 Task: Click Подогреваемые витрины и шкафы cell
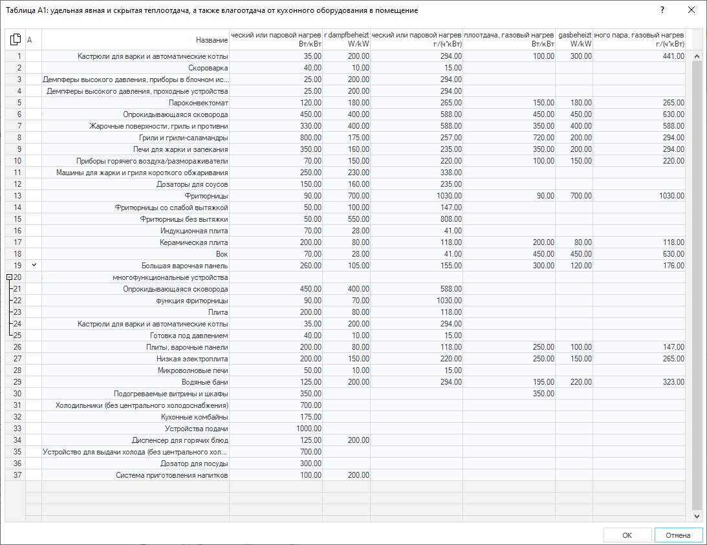(135, 394)
